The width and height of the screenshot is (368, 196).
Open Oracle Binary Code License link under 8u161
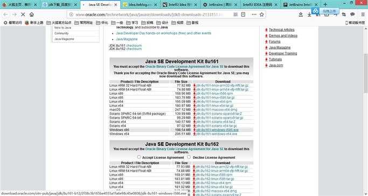coord(184,67)
